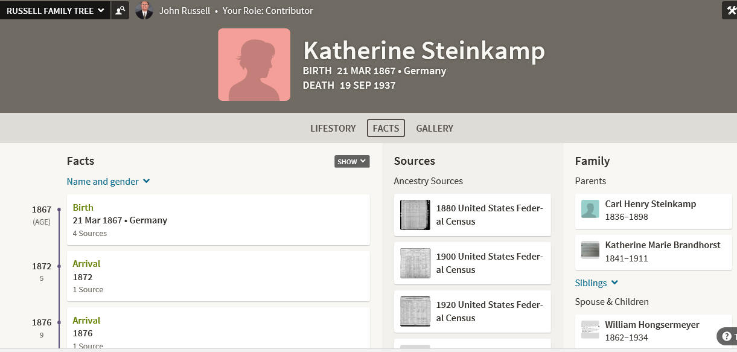Click the 1867 Birth timeline marker
The height and width of the screenshot is (352, 737).
[x=59, y=210]
